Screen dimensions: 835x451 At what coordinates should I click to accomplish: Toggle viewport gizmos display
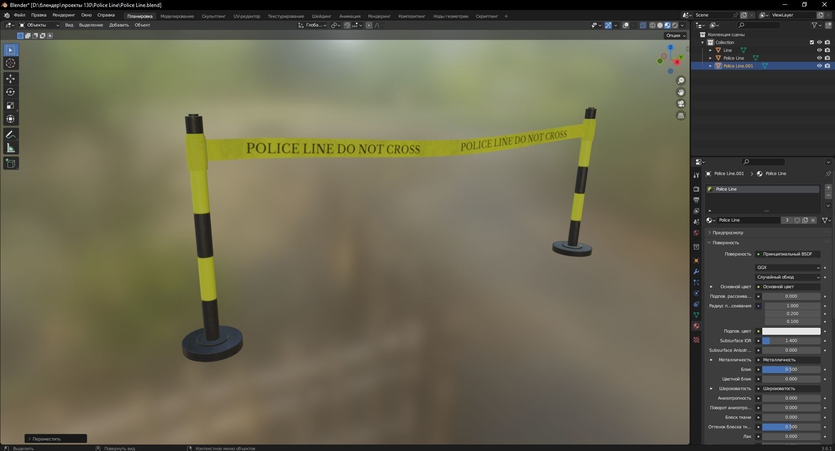coord(608,25)
